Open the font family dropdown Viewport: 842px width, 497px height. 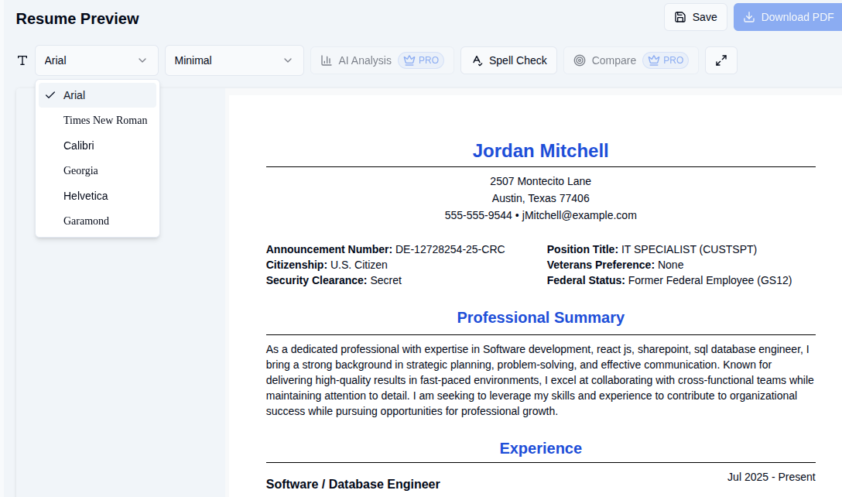click(x=96, y=60)
